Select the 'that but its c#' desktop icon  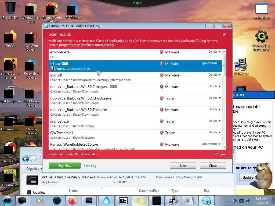[10, 95]
